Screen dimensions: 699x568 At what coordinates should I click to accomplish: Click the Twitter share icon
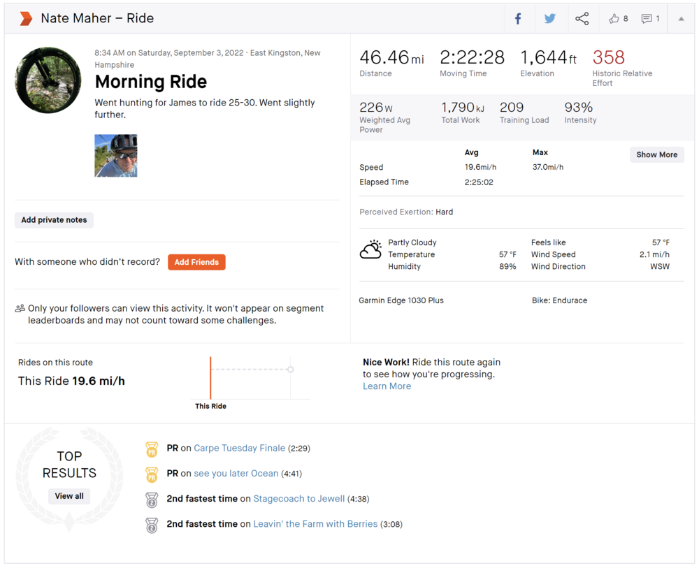click(x=550, y=19)
